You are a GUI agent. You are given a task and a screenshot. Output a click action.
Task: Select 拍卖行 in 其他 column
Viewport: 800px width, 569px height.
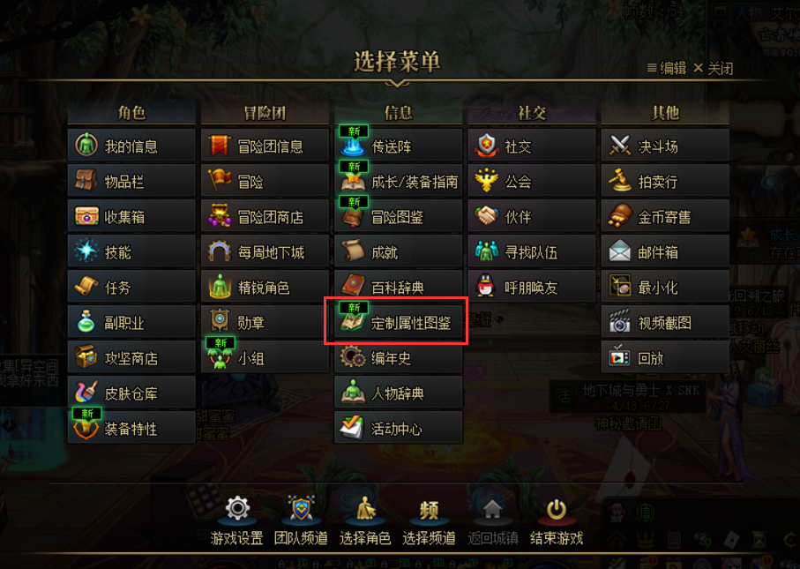(665, 181)
